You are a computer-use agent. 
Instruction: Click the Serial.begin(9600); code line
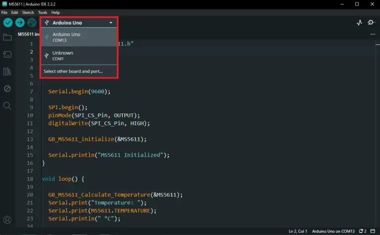(x=79, y=91)
